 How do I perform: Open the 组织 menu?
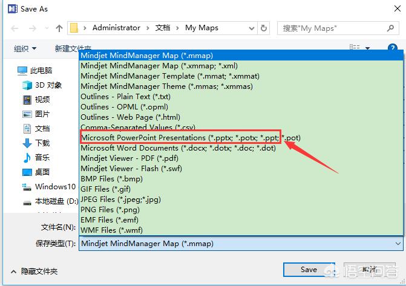25,48
